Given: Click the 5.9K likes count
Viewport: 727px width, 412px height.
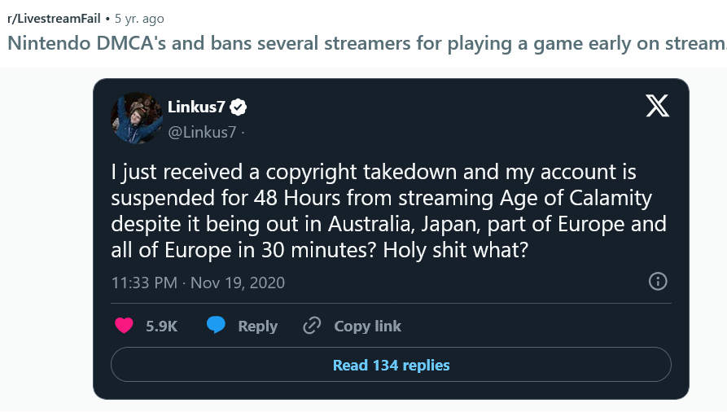Looking at the screenshot, I should [161, 326].
